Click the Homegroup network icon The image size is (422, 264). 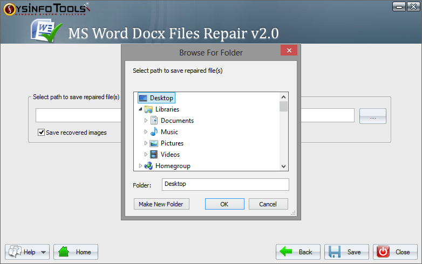coord(148,166)
